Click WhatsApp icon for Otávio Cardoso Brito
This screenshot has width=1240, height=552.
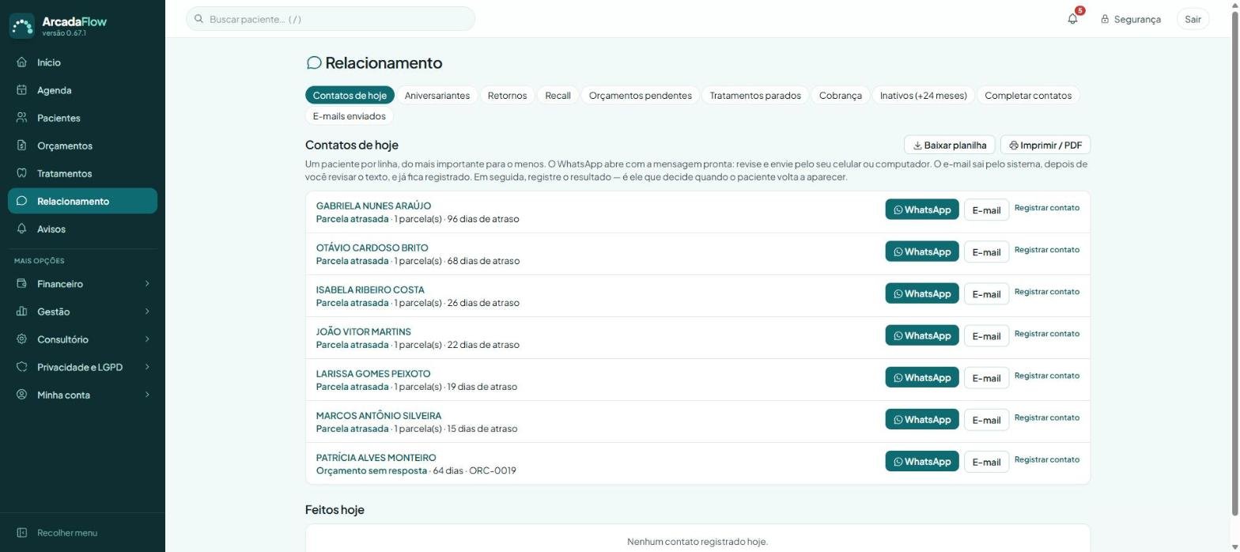tap(898, 252)
